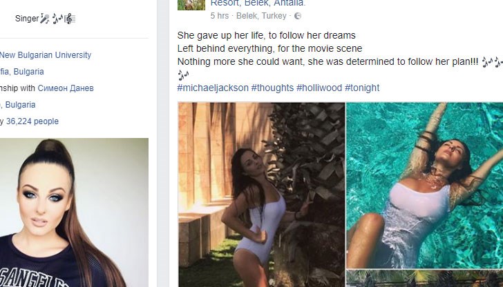Open the sidebar portrait photo with ponytail

(74, 212)
